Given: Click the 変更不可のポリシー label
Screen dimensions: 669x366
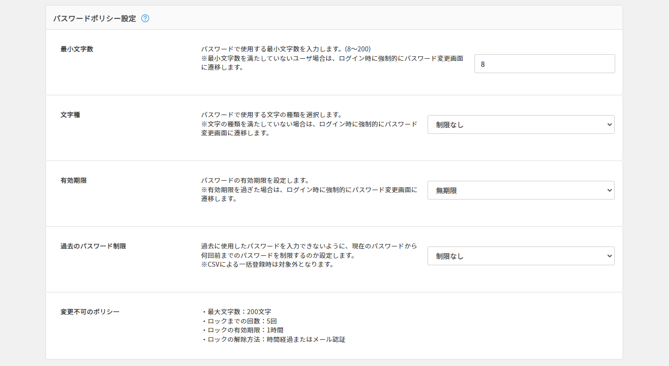Looking at the screenshot, I should [x=90, y=312].
